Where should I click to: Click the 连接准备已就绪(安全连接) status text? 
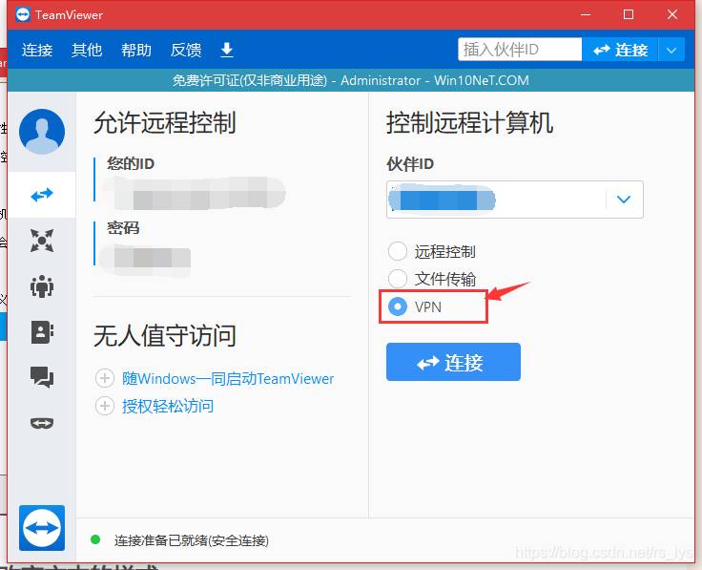[x=191, y=540]
